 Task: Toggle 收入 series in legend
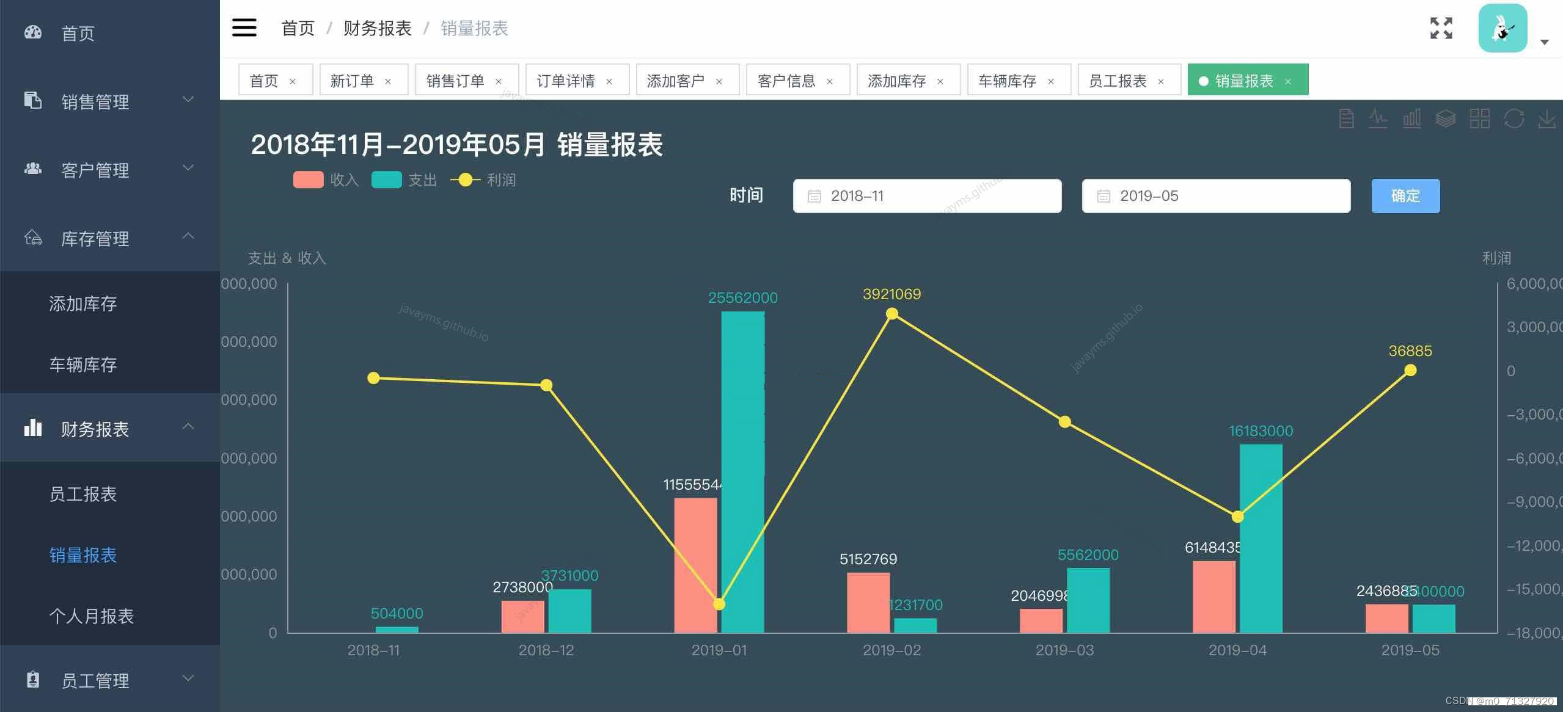tap(326, 180)
